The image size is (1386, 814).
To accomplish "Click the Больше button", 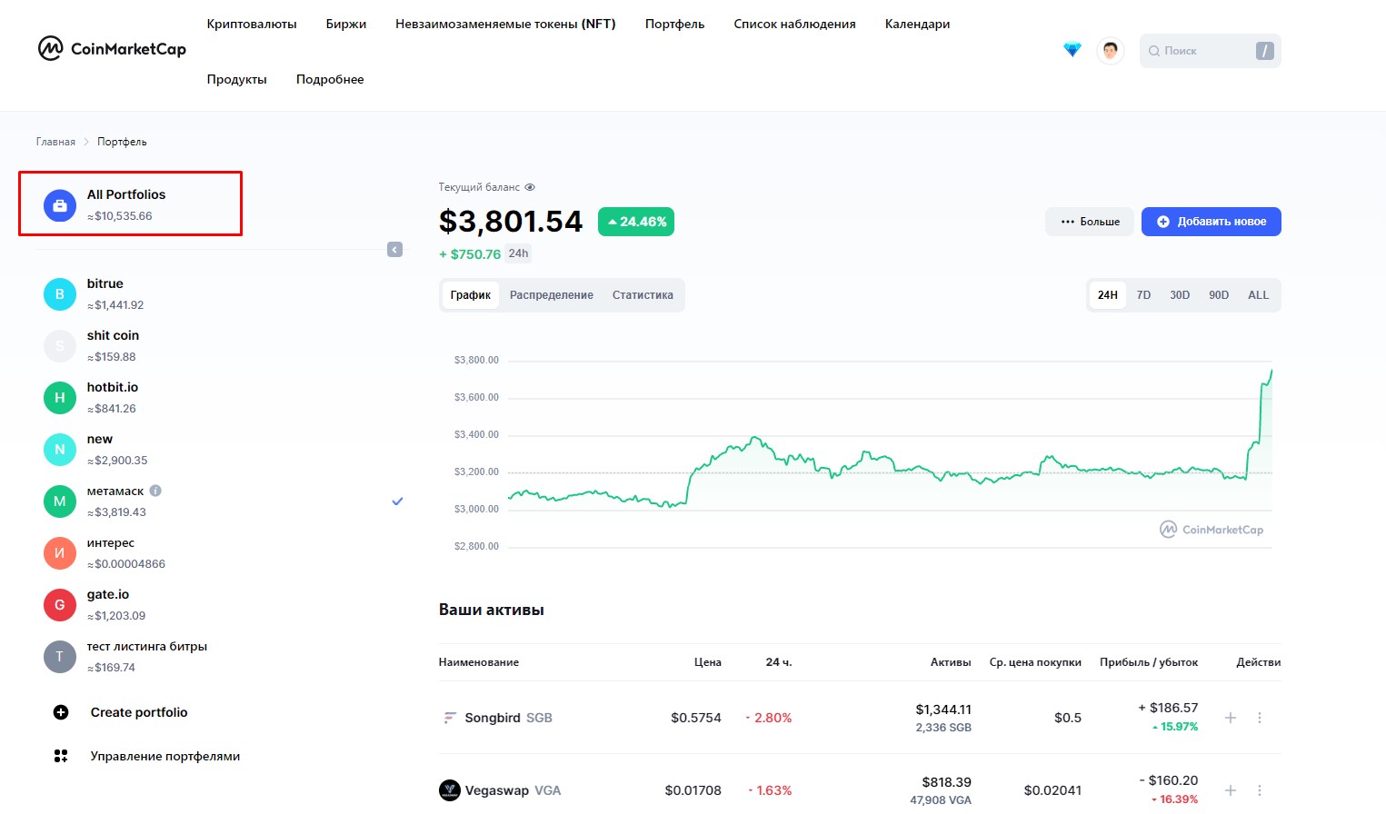I will [x=1090, y=222].
